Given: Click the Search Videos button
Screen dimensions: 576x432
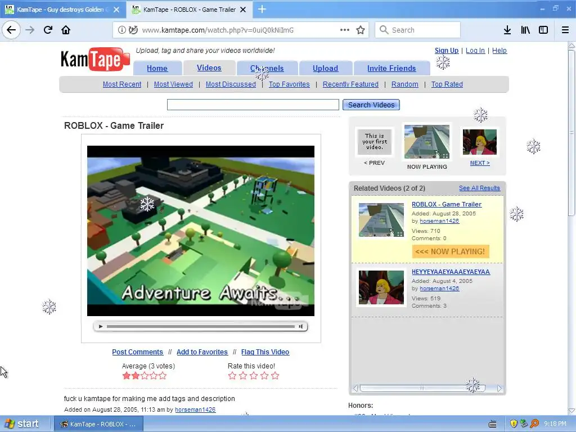Looking at the screenshot, I should pos(371,105).
